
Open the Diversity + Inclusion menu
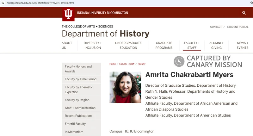pyautogui.click(x=93, y=45)
